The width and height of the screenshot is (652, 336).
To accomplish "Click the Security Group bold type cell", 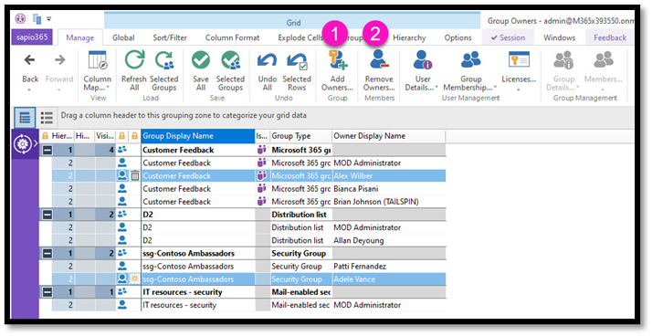I will [x=300, y=253].
